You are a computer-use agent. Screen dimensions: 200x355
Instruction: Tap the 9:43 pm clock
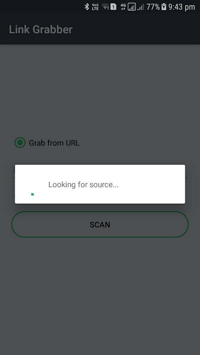(182, 7)
